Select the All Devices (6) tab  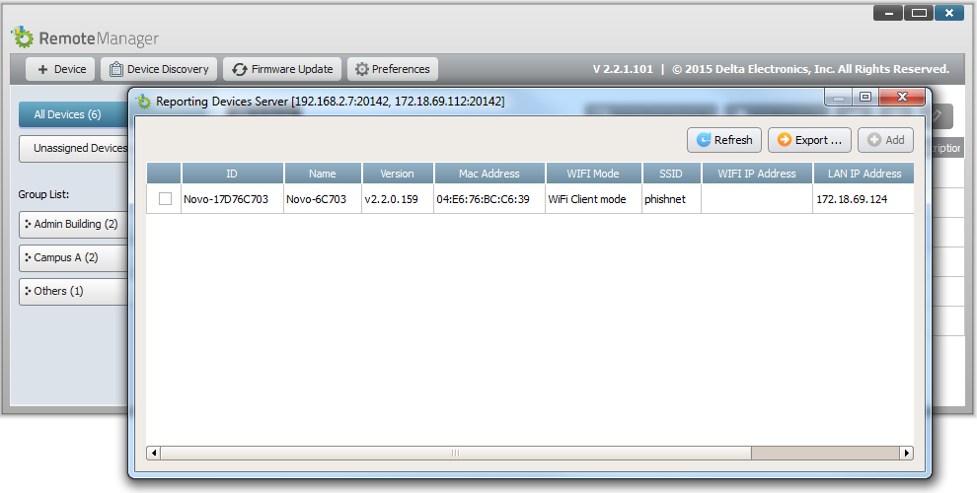pos(74,114)
